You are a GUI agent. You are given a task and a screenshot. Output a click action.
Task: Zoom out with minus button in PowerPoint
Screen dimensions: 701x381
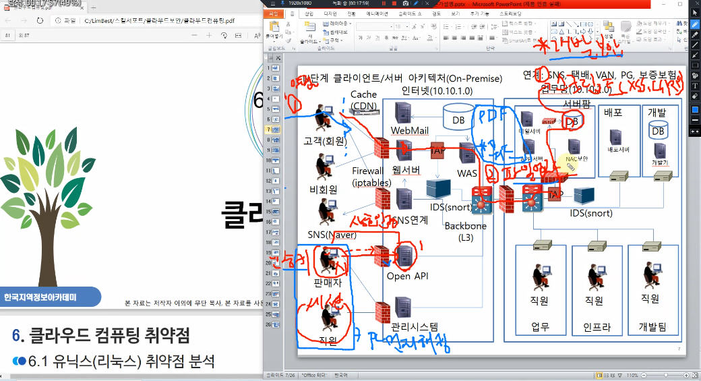[x=644, y=375]
